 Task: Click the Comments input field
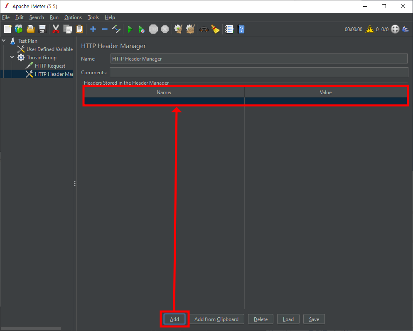pyautogui.click(x=259, y=72)
